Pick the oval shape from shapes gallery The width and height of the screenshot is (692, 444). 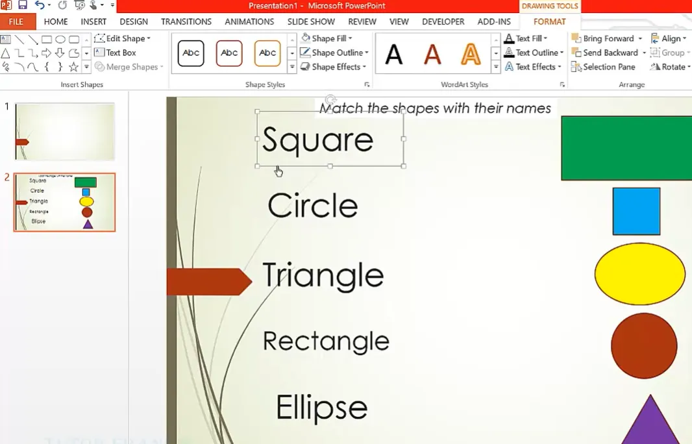(60, 40)
